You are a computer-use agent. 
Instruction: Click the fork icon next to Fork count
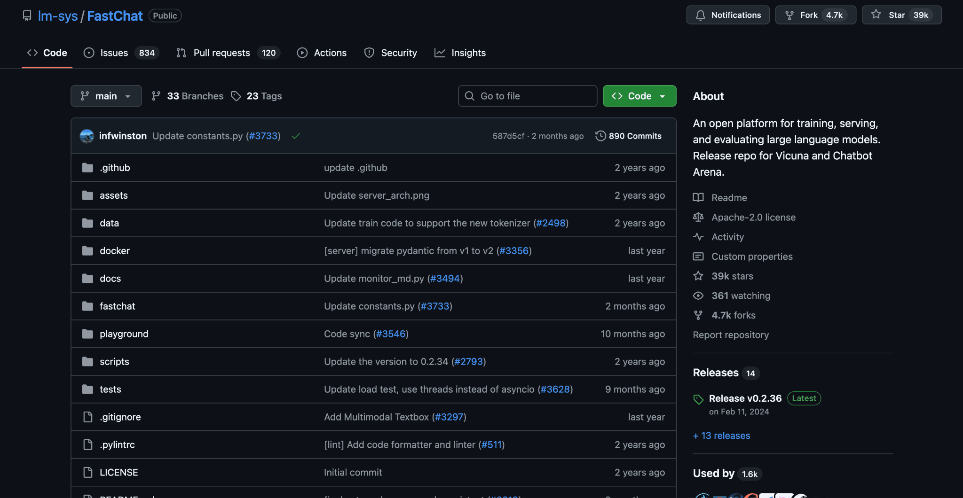tap(790, 15)
